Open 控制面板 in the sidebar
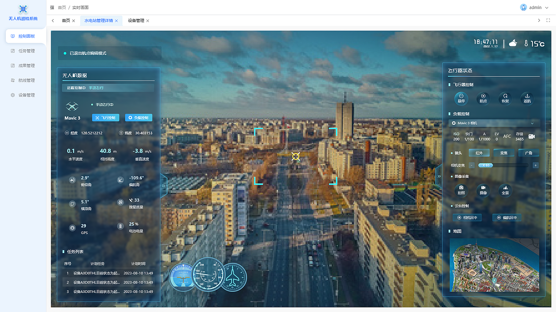 click(26, 36)
